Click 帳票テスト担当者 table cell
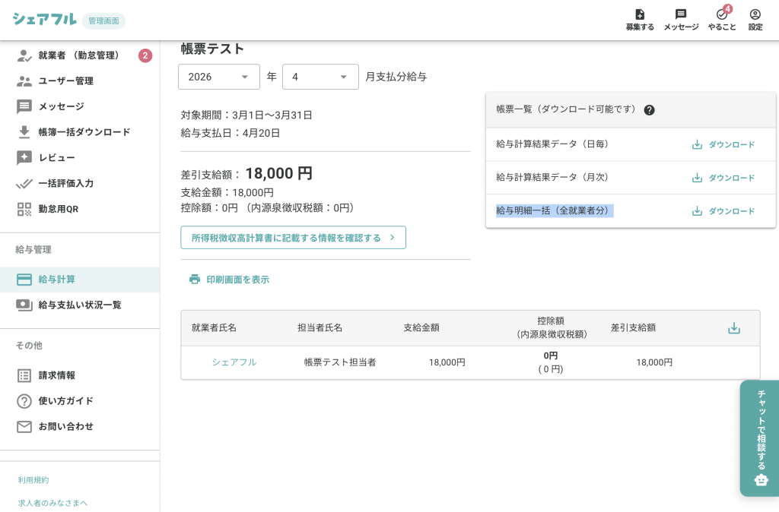Viewport: 779px width, 512px height. point(340,362)
